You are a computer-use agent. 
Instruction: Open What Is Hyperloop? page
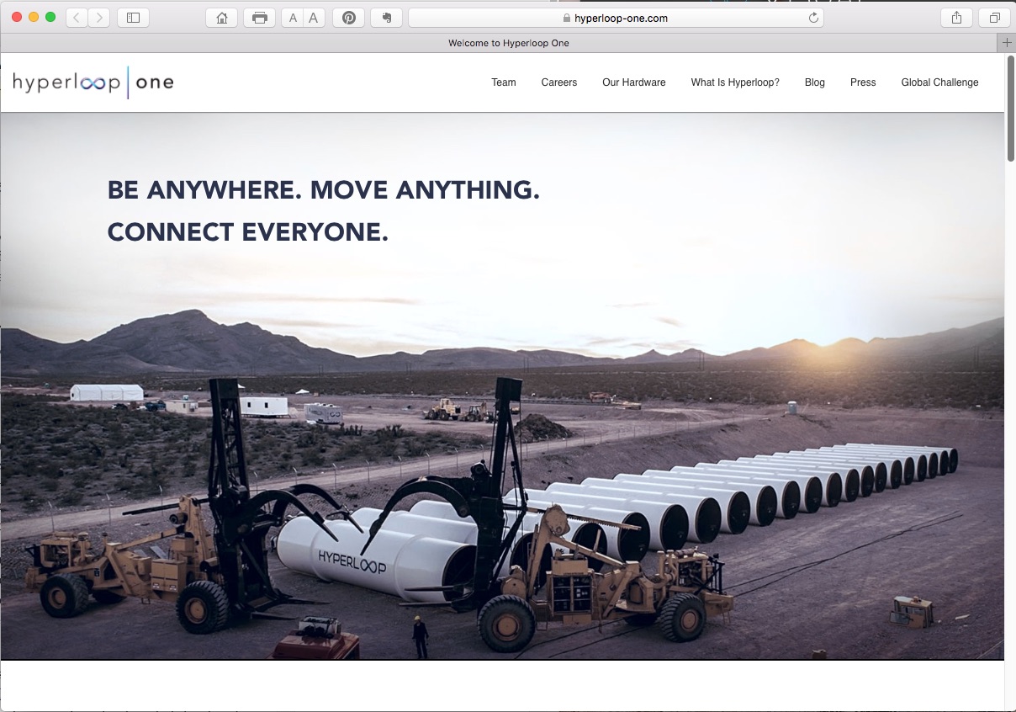pyautogui.click(x=735, y=82)
